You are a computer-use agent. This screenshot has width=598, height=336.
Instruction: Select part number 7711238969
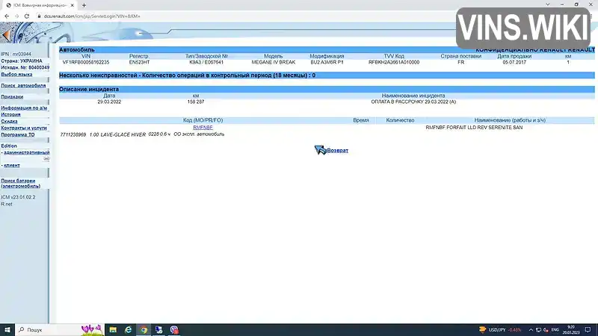[x=73, y=134]
